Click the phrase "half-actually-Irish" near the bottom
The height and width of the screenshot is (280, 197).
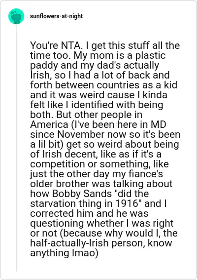click(x=69, y=243)
